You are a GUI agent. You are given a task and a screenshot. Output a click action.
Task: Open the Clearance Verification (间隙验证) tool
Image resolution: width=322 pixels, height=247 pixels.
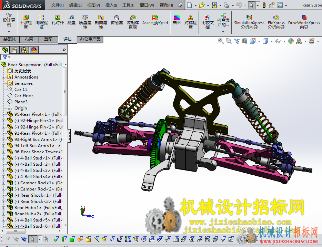42,22
